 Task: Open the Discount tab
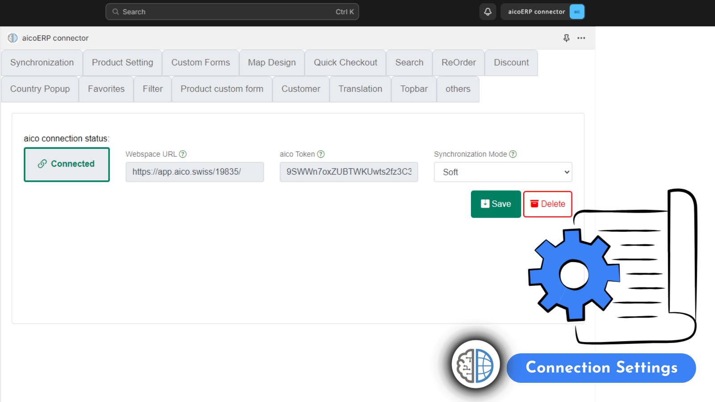(511, 63)
